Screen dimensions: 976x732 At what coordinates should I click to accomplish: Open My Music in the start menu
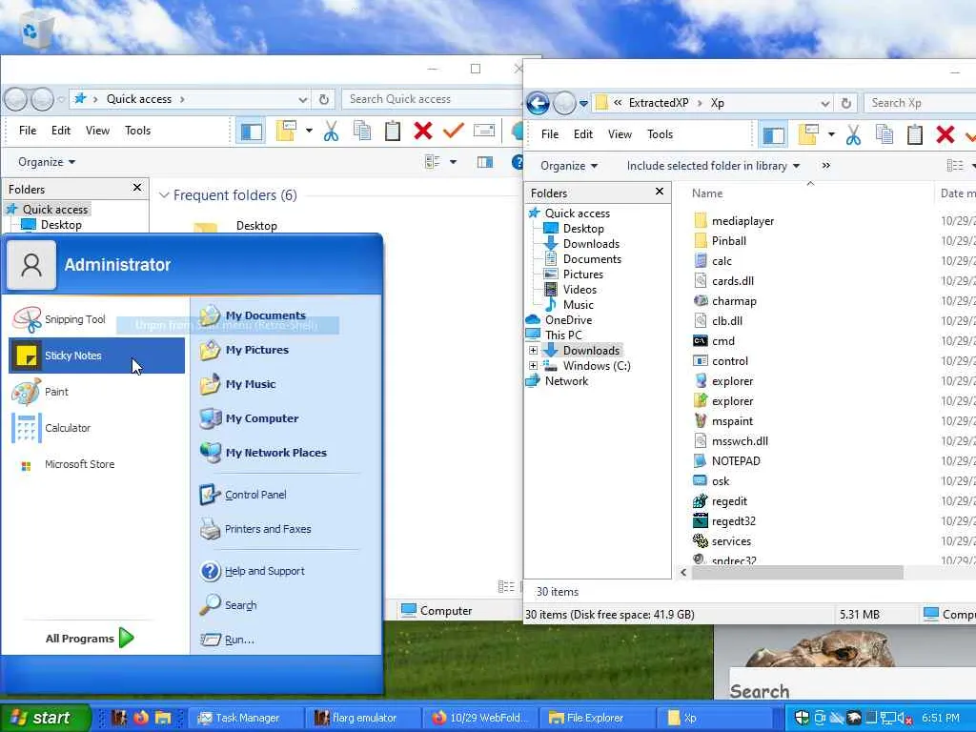237,384
